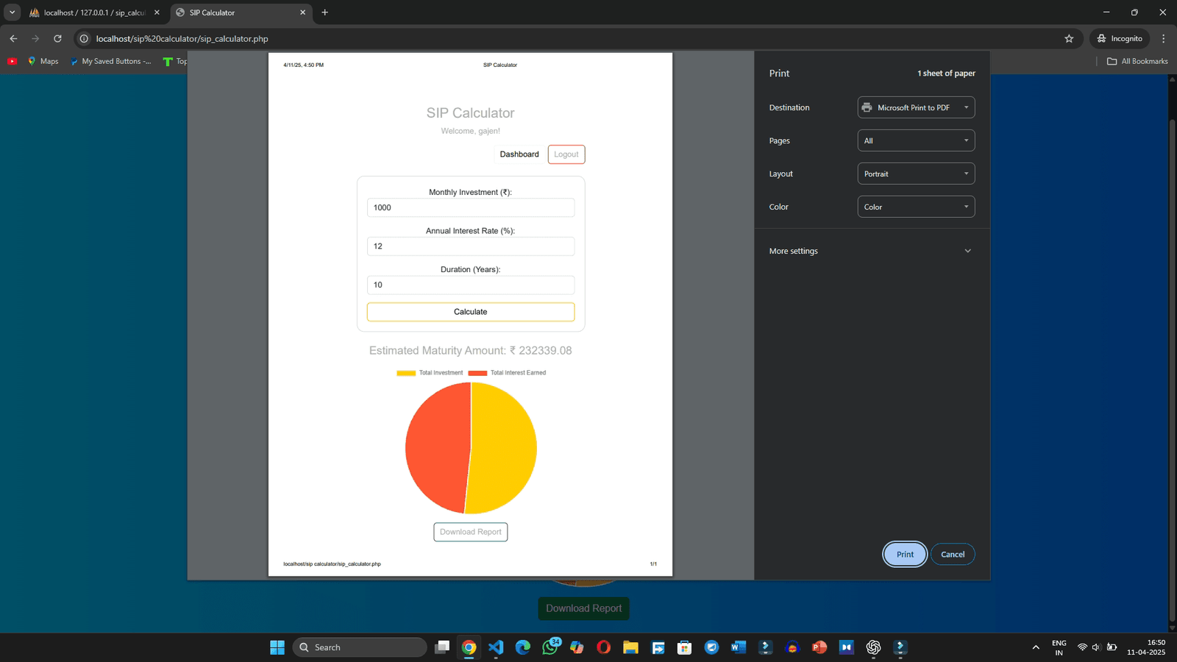Launch Visual Studio Code from taskbar
1177x662 pixels.
pyautogui.click(x=496, y=647)
